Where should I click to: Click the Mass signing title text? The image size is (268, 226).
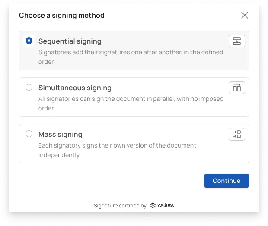tap(61, 135)
